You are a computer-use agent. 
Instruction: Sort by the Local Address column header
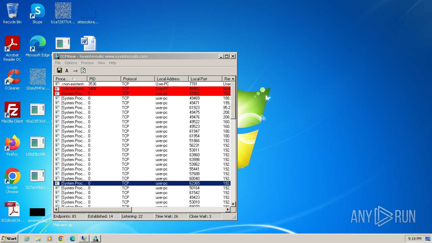(171, 79)
